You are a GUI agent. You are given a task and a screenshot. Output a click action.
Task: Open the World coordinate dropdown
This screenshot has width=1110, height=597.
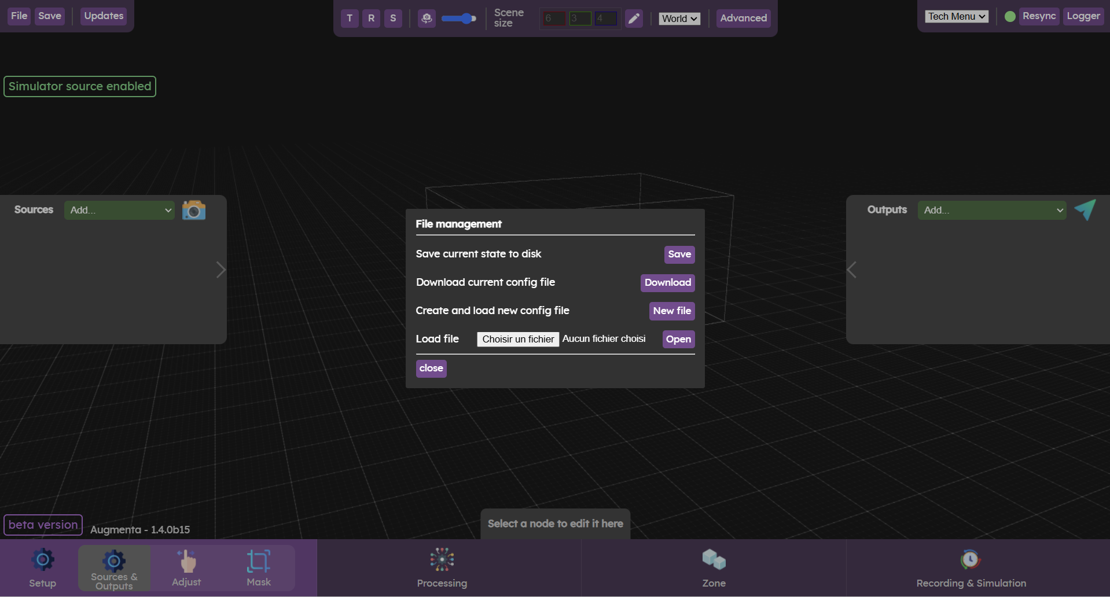tap(679, 19)
